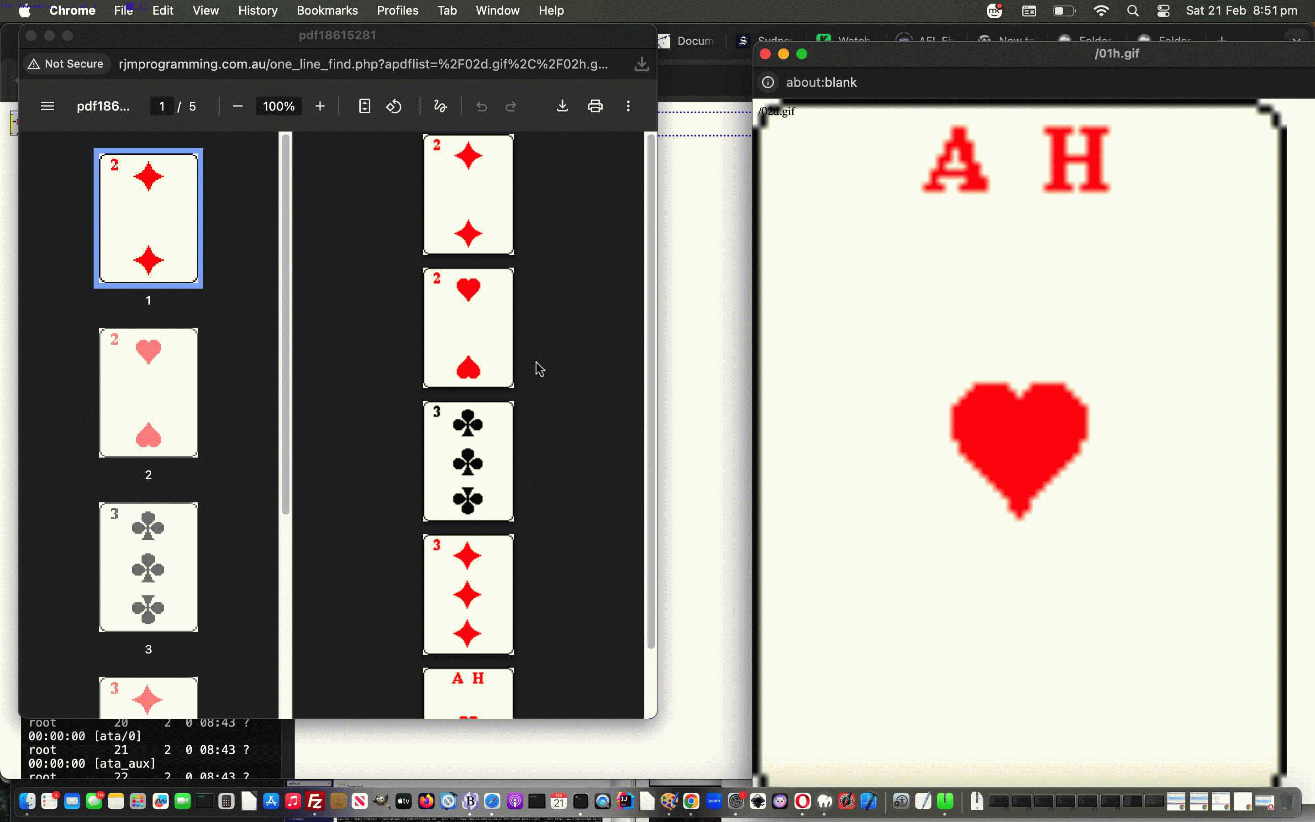Open Spotlight search in the menu bar
This screenshot has width=1315, height=822.
1133,11
